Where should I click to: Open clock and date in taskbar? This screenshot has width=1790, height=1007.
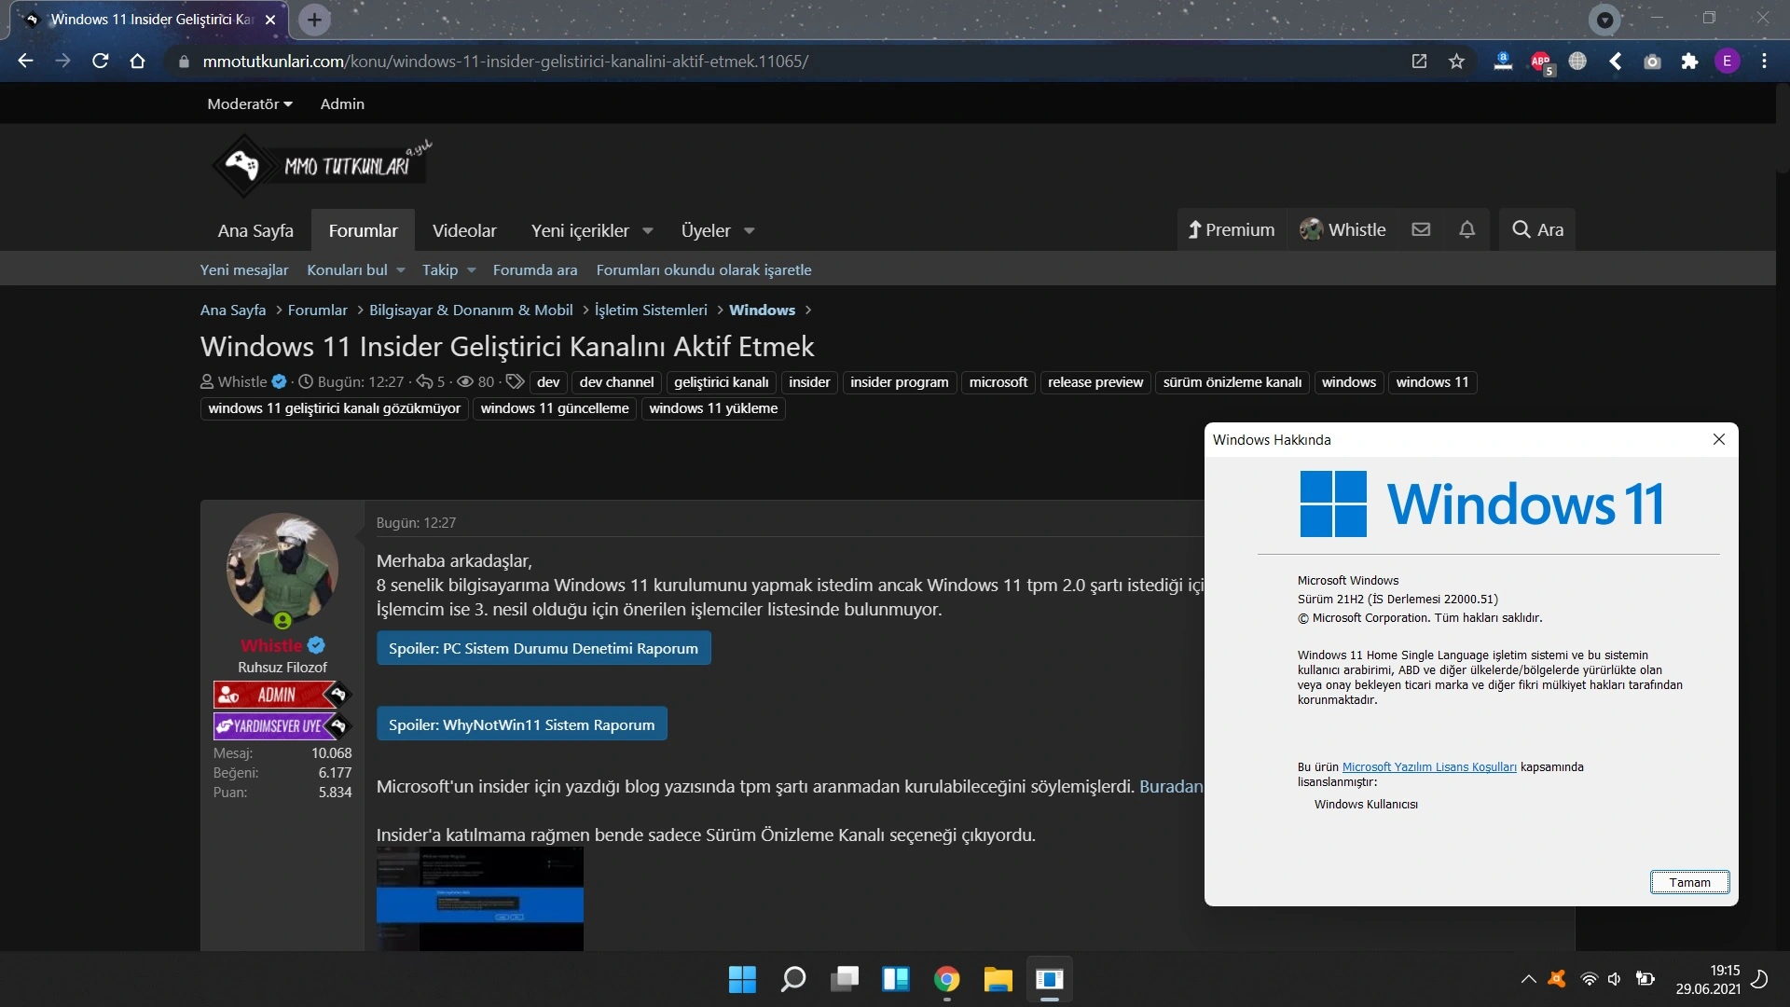pyautogui.click(x=1707, y=980)
